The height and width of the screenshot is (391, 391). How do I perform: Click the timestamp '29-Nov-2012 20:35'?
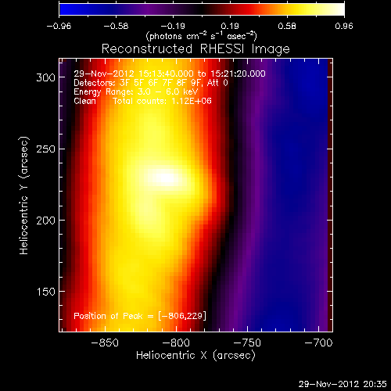click(343, 384)
